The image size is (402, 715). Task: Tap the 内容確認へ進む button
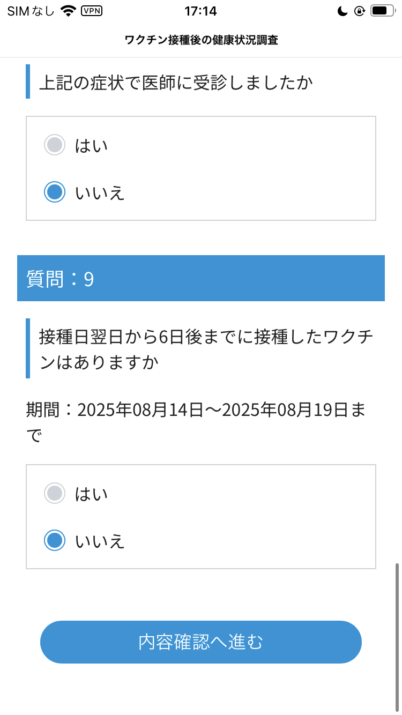tap(200, 642)
